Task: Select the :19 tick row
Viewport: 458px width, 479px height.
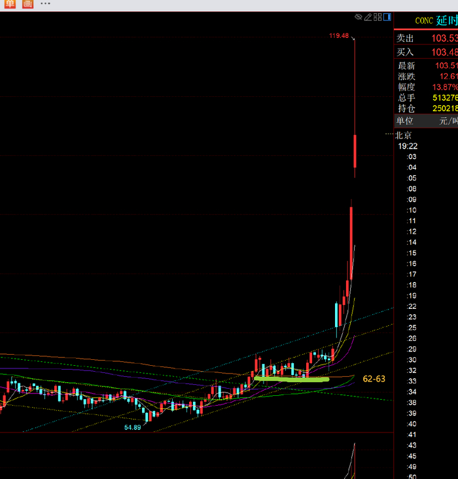Action: pyautogui.click(x=412, y=296)
